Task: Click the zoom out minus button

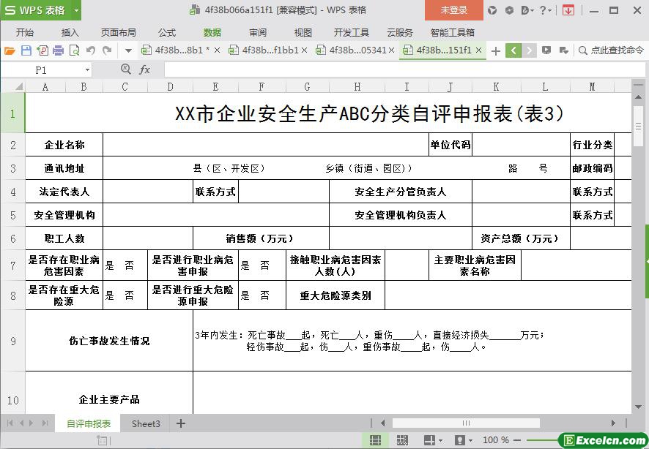Action: click(519, 440)
